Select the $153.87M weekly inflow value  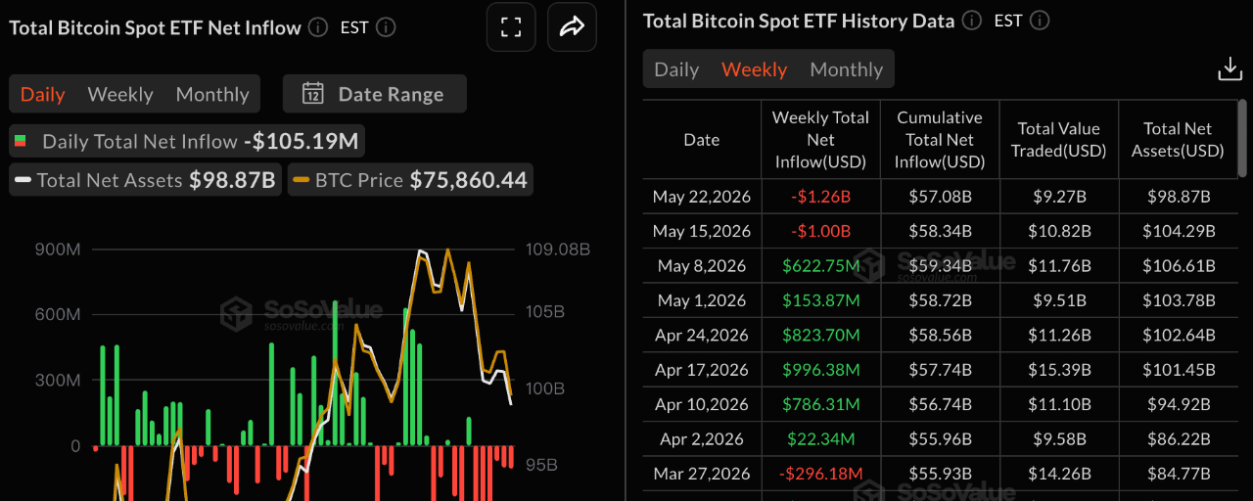tap(820, 300)
